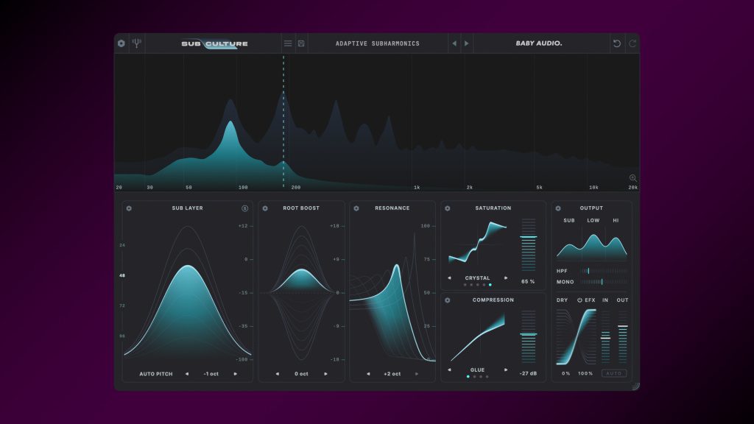Increase Sub Layer octave with right arrow

click(x=235, y=373)
